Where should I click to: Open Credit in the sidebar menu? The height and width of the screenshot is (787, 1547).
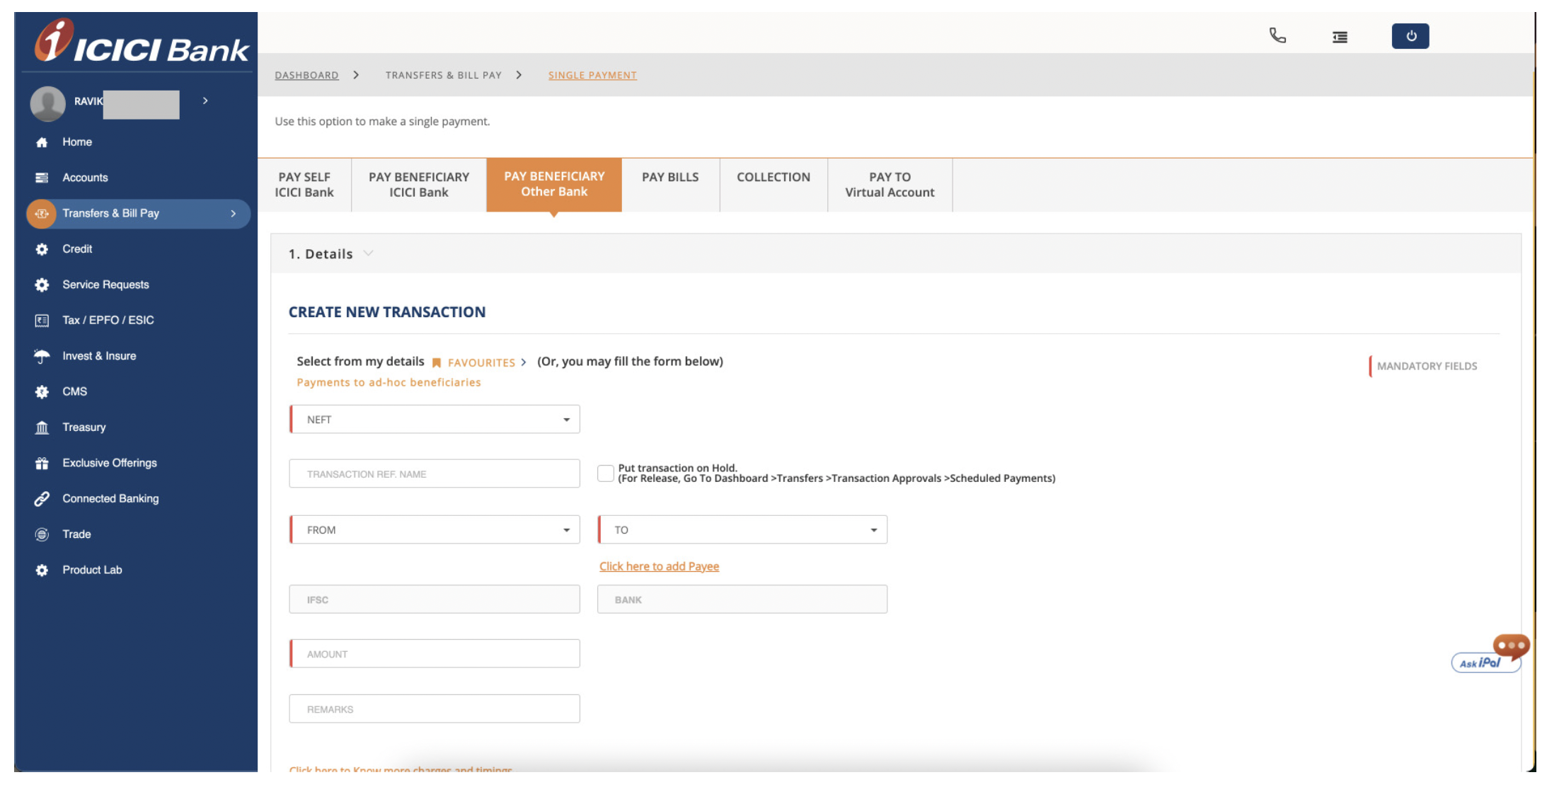click(x=77, y=249)
